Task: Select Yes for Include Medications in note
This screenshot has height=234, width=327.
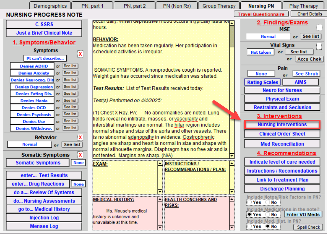Action: [249, 214]
